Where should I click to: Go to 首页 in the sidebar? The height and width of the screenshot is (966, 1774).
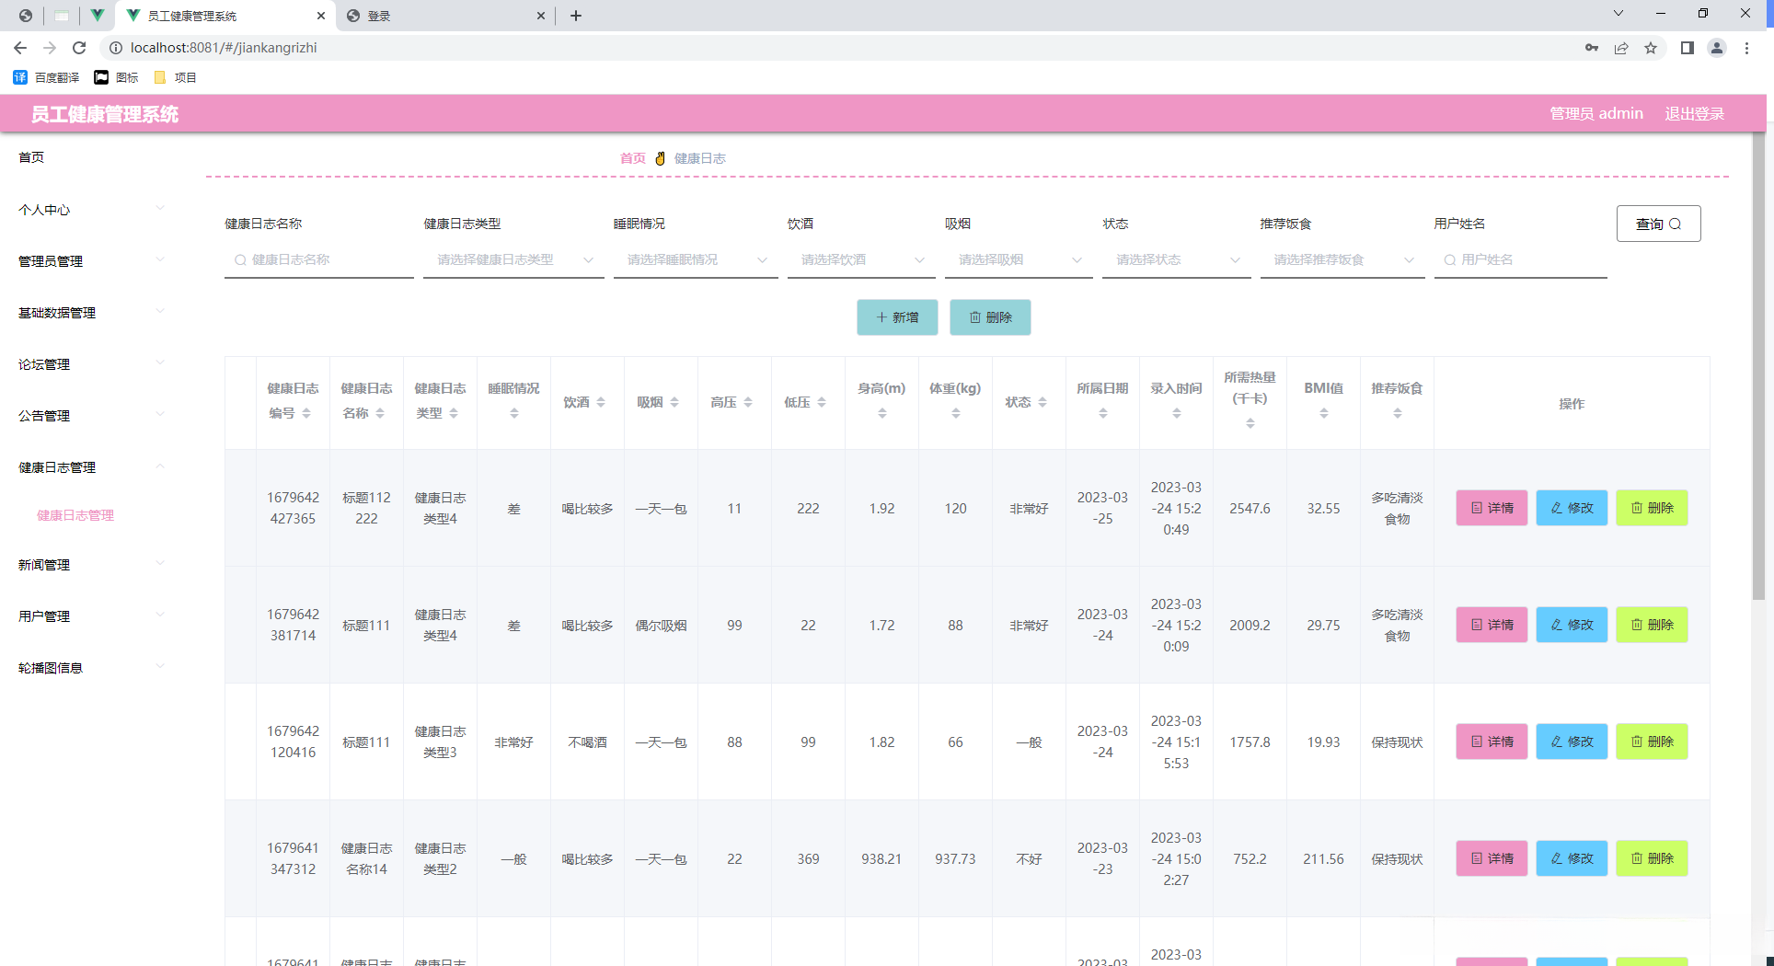point(31,157)
